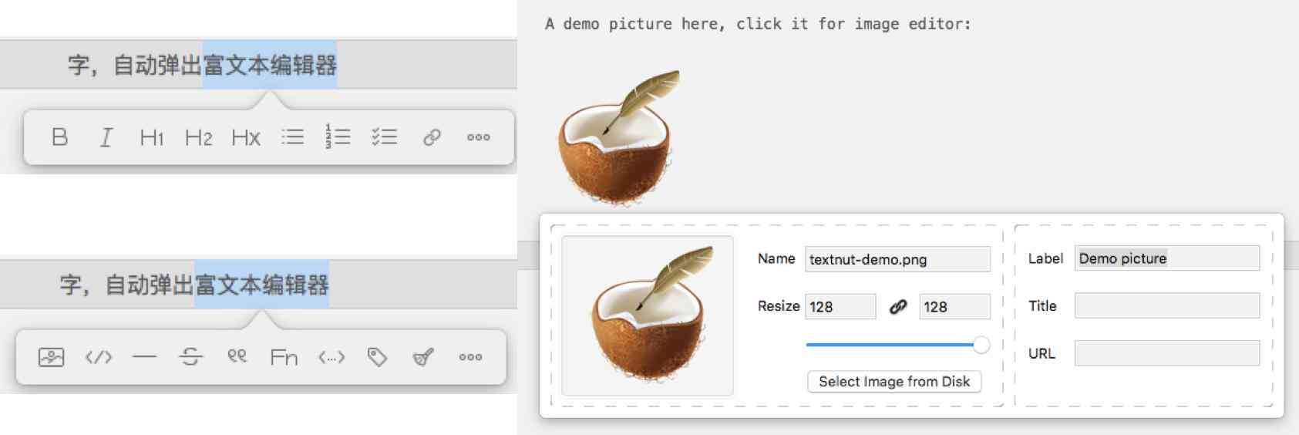Viewport: 1299px width, 435px height.
Task: Click the highlighted text 富文本编辑器 in upper panel
Action: tap(270, 65)
